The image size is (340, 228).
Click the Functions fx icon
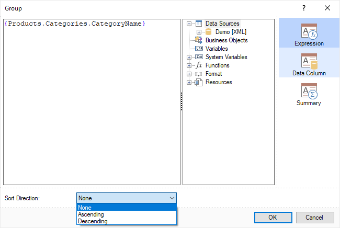(199, 65)
